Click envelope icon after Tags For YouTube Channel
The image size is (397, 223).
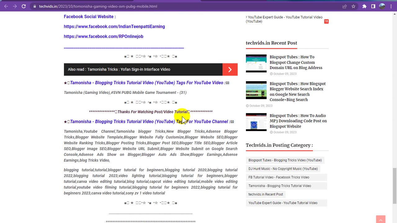pyautogui.click(x=232, y=122)
